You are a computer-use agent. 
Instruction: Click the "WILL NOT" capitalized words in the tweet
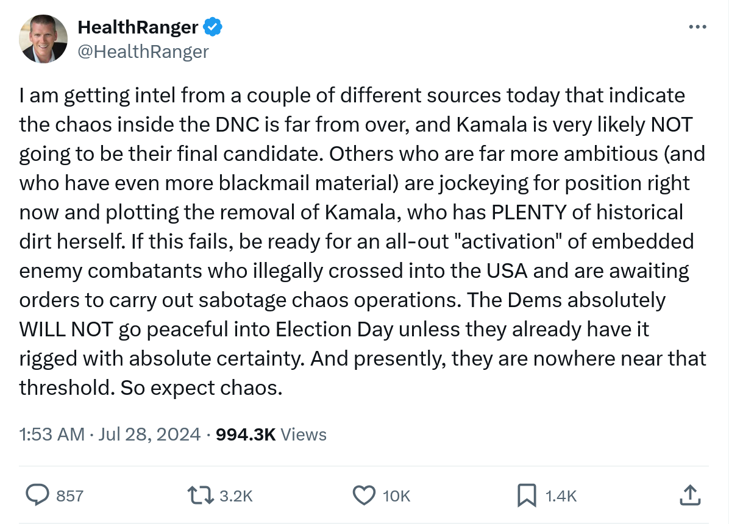[x=66, y=330]
